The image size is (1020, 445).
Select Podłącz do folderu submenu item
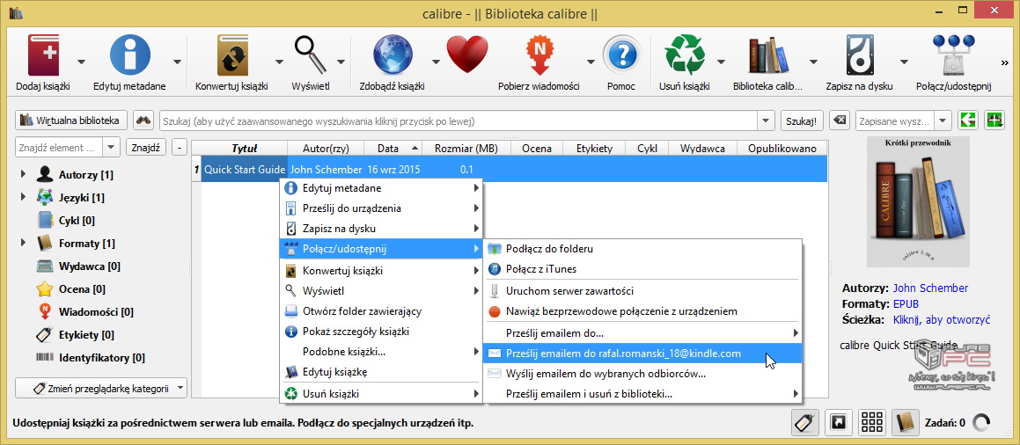[x=642, y=249]
